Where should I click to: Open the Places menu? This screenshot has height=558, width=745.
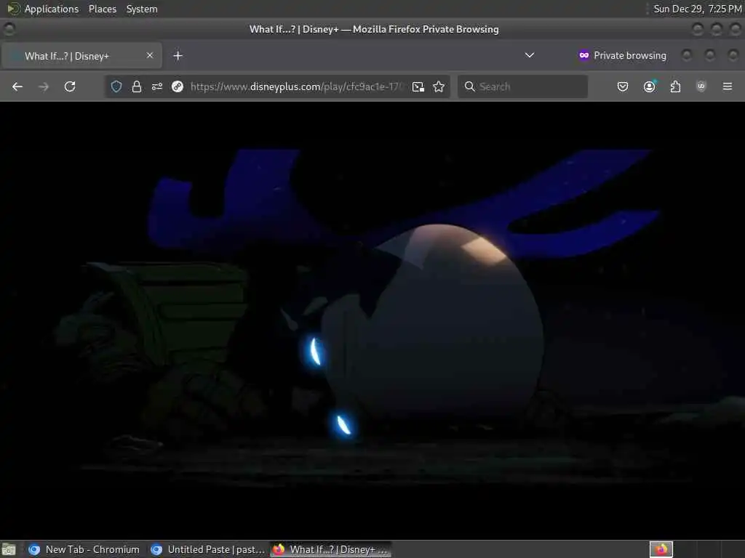102,9
